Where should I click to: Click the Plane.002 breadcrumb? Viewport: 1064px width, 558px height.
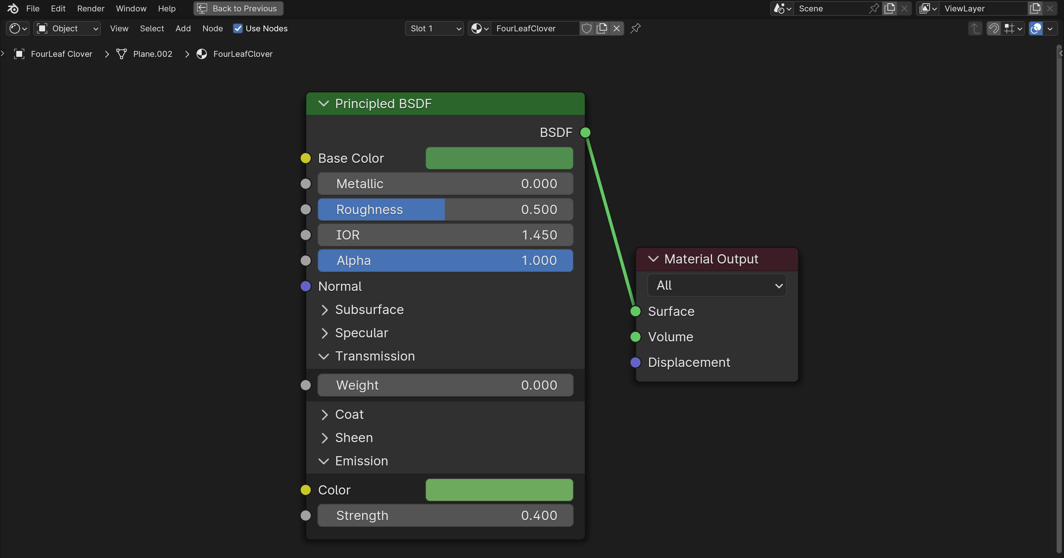[153, 54]
